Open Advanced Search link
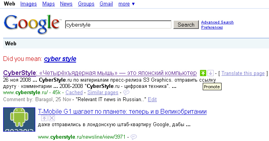This screenshot has width=269, height=141. tap(217, 22)
